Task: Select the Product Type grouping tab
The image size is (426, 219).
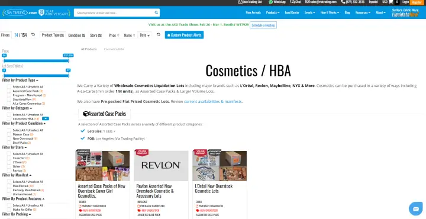Action: tap(53, 35)
